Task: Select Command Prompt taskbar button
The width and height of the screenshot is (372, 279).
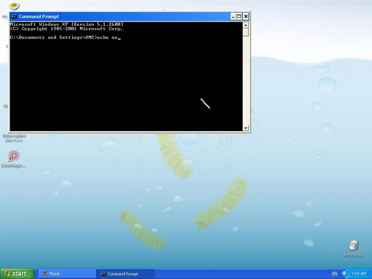Action: click(126, 274)
